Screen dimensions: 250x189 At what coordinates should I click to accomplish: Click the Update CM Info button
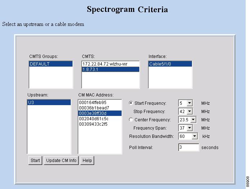(x=61, y=160)
